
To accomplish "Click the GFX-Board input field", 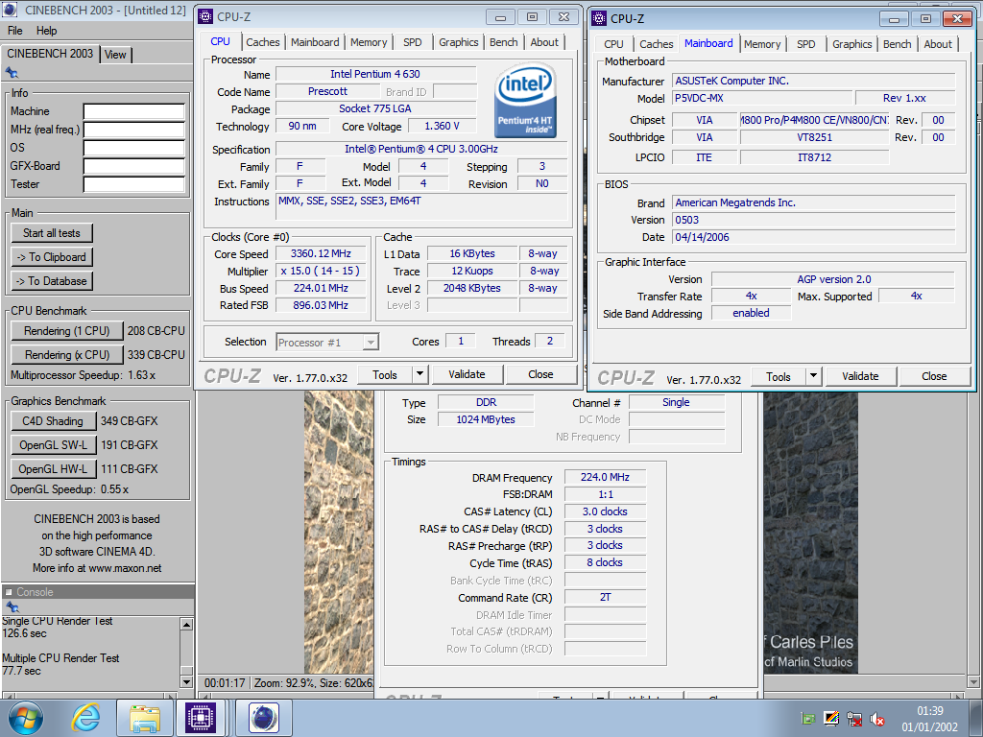I will point(134,166).
